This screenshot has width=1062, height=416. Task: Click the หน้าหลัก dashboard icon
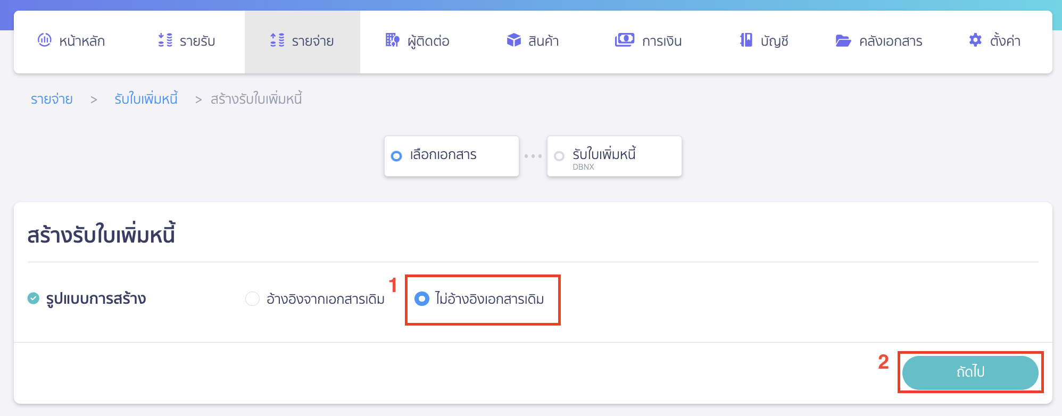click(44, 40)
